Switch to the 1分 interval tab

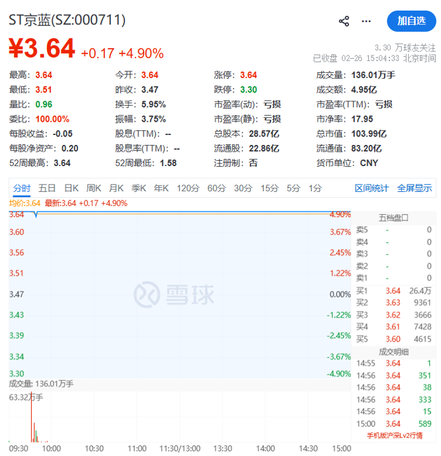pos(315,189)
